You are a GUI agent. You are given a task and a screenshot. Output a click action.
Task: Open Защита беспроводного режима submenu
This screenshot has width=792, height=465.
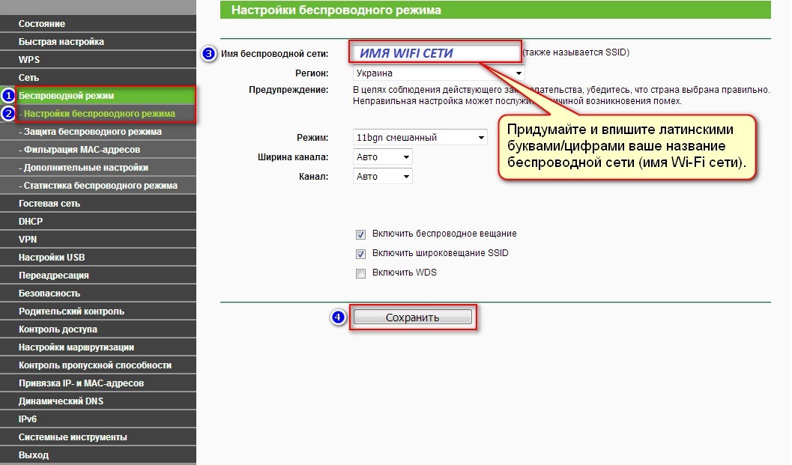[x=98, y=131]
